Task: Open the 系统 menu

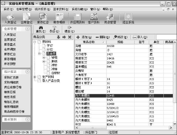Action: pyautogui.click(x=9, y=9)
